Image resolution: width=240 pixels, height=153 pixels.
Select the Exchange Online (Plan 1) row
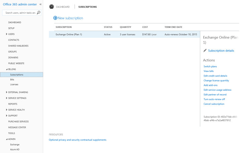(124, 34)
